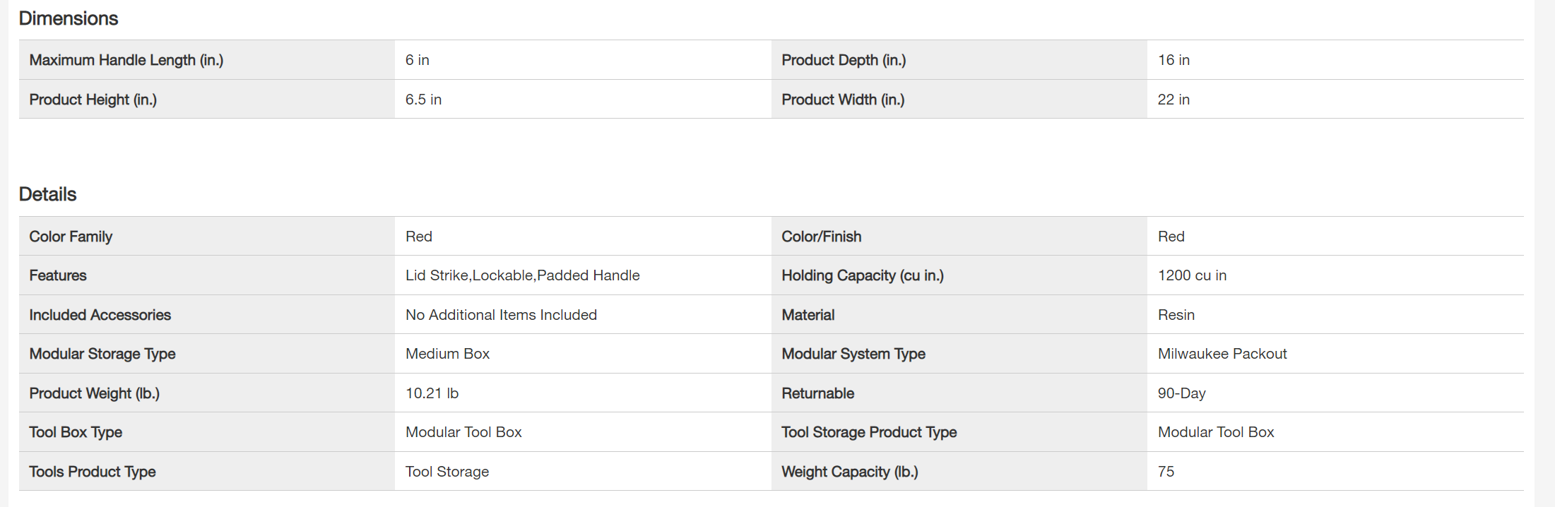Select the 10.21 lb product weight value
Screen dimensions: 1555x507
point(432,393)
